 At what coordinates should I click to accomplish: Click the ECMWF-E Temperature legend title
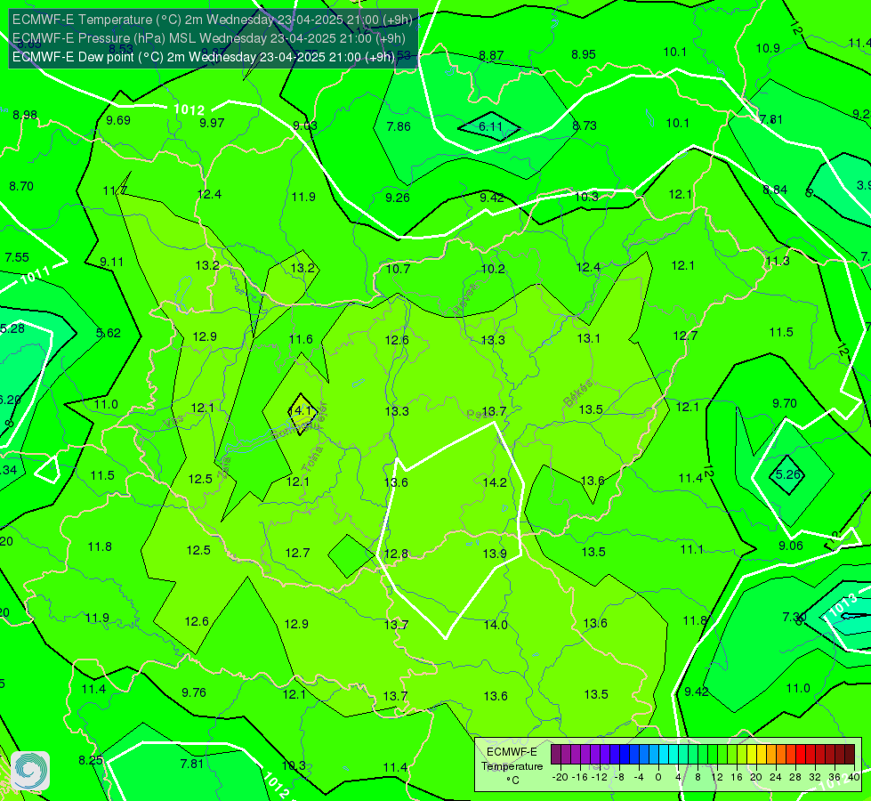coord(512,766)
